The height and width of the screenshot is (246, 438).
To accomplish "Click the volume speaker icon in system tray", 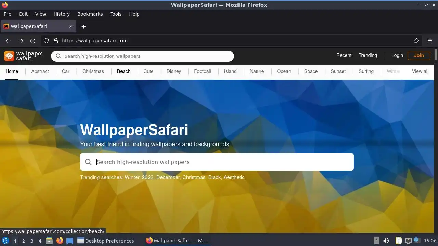I will [x=386, y=241].
